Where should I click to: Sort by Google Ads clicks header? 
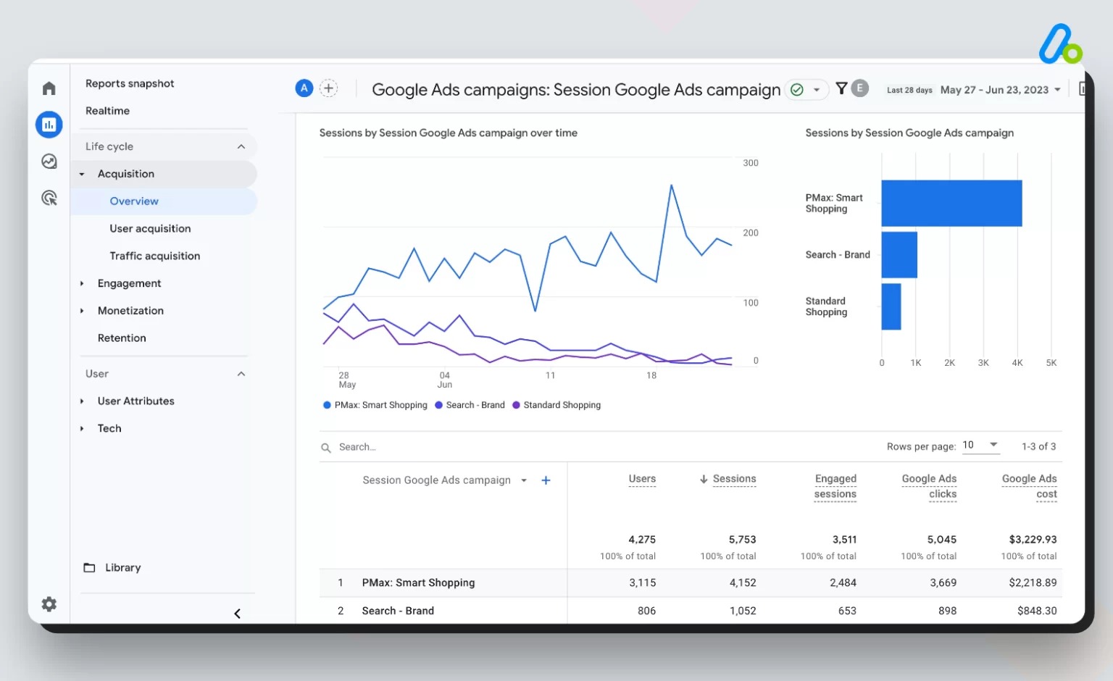pos(929,487)
